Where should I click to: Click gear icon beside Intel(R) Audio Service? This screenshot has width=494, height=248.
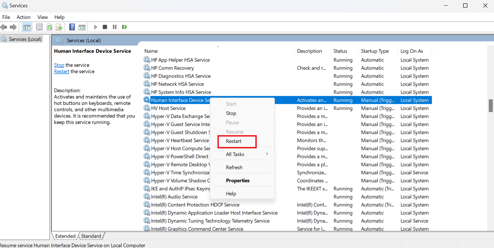pyautogui.click(x=147, y=196)
